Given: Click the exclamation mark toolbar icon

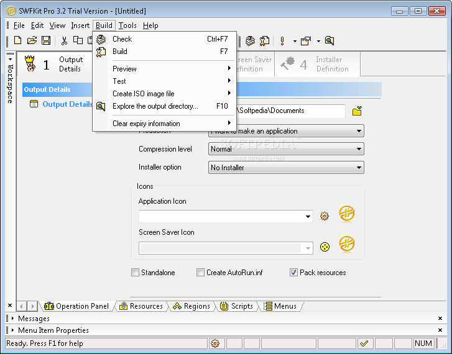Looking at the screenshot, I should (282, 41).
